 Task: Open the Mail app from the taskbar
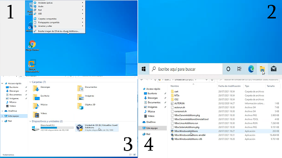pyautogui.click(x=274, y=69)
